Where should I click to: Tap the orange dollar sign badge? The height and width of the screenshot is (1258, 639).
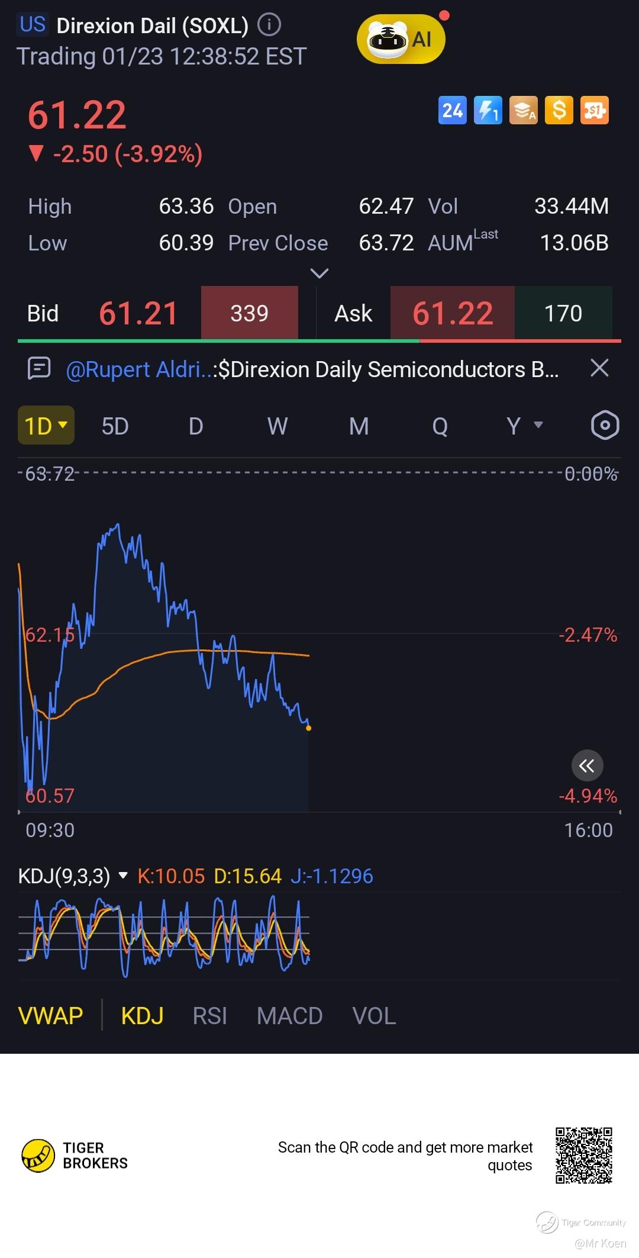[559, 110]
